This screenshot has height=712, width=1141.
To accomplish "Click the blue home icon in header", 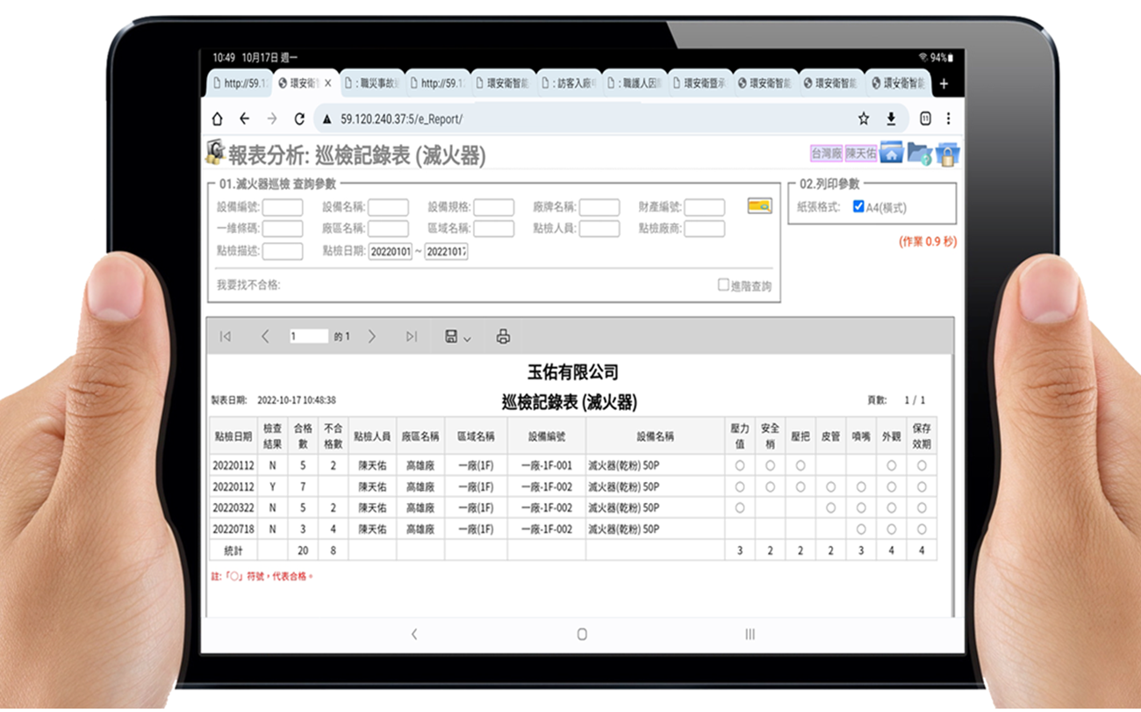I will [x=892, y=153].
